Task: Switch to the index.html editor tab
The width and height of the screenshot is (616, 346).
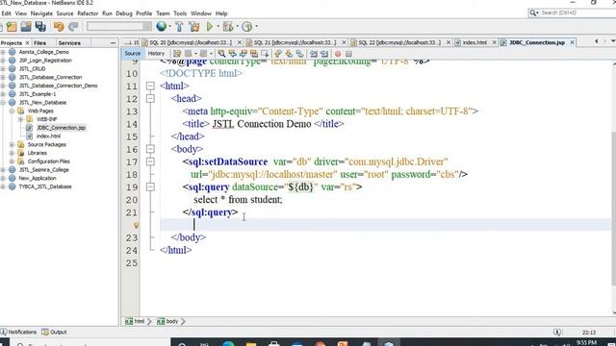Action: pos(475,42)
